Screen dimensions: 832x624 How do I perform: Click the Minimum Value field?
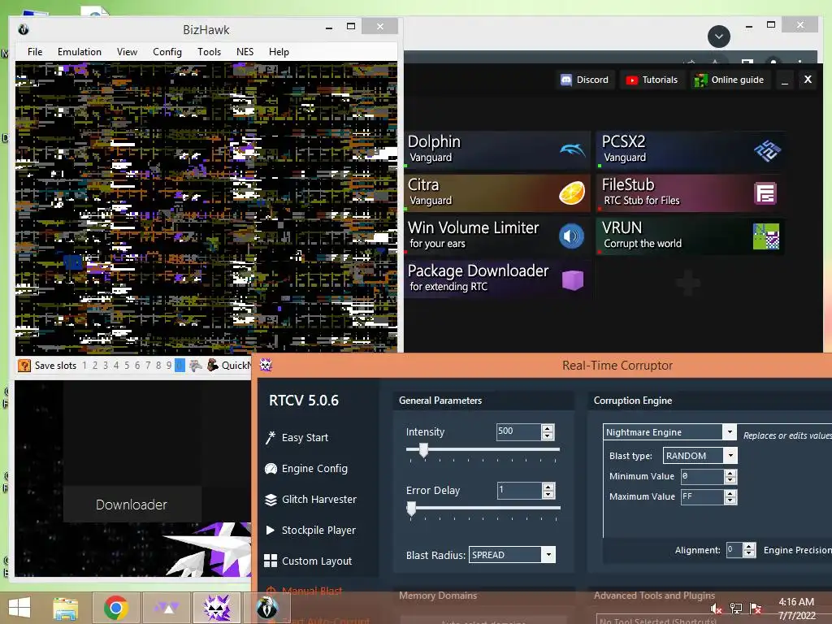pyautogui.click(x=703, y=476)
